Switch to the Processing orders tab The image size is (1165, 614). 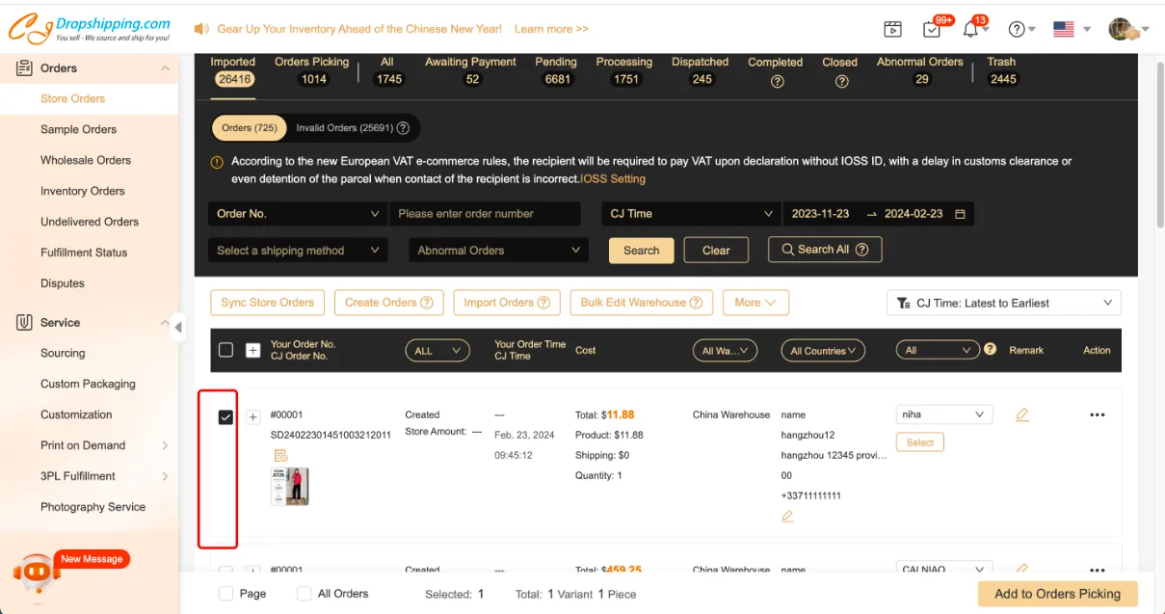click(624, 70)
